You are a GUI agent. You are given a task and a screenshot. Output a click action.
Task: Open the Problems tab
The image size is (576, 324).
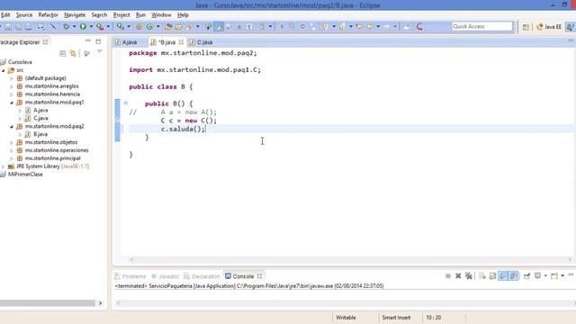130,276
